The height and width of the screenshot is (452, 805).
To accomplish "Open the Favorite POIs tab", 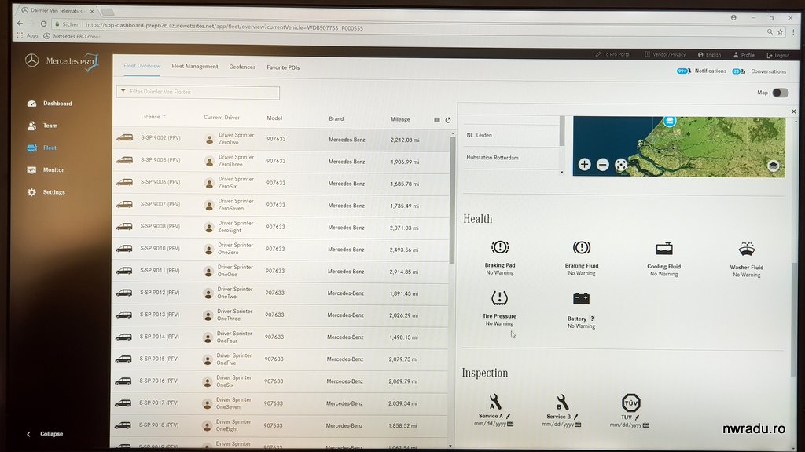I will [283, 67].
